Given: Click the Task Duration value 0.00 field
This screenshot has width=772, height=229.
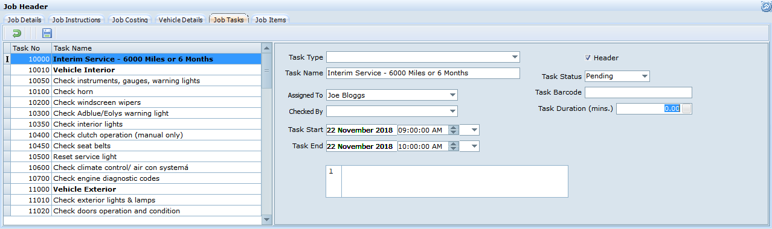Looking at the screenshot, I should [648, 109].
